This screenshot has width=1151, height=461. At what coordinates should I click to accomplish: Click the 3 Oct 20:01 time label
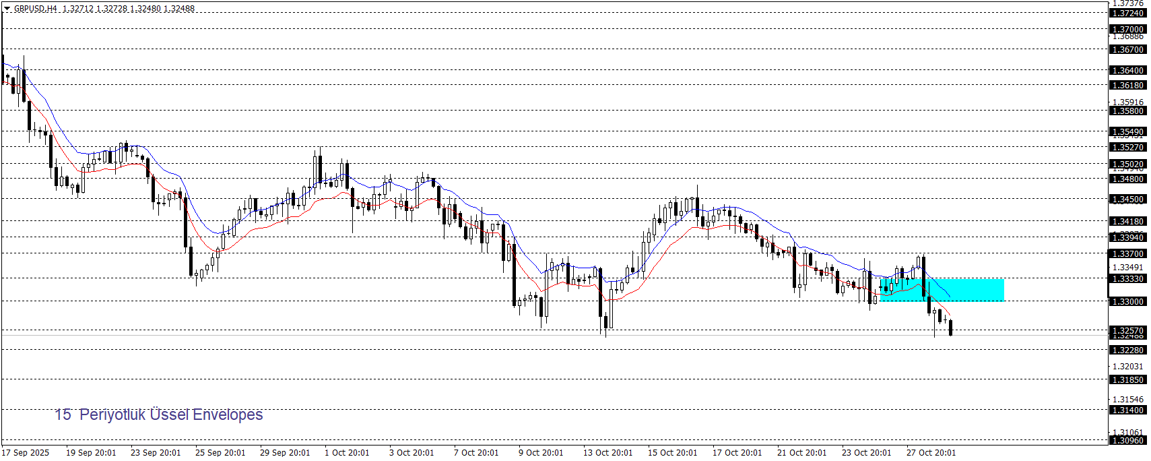pos(412,453)
